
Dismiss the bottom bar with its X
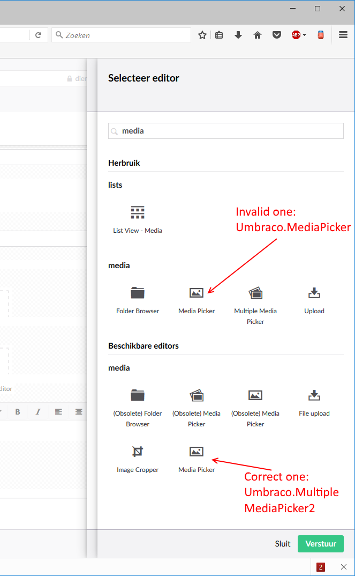tap(343, 567)
